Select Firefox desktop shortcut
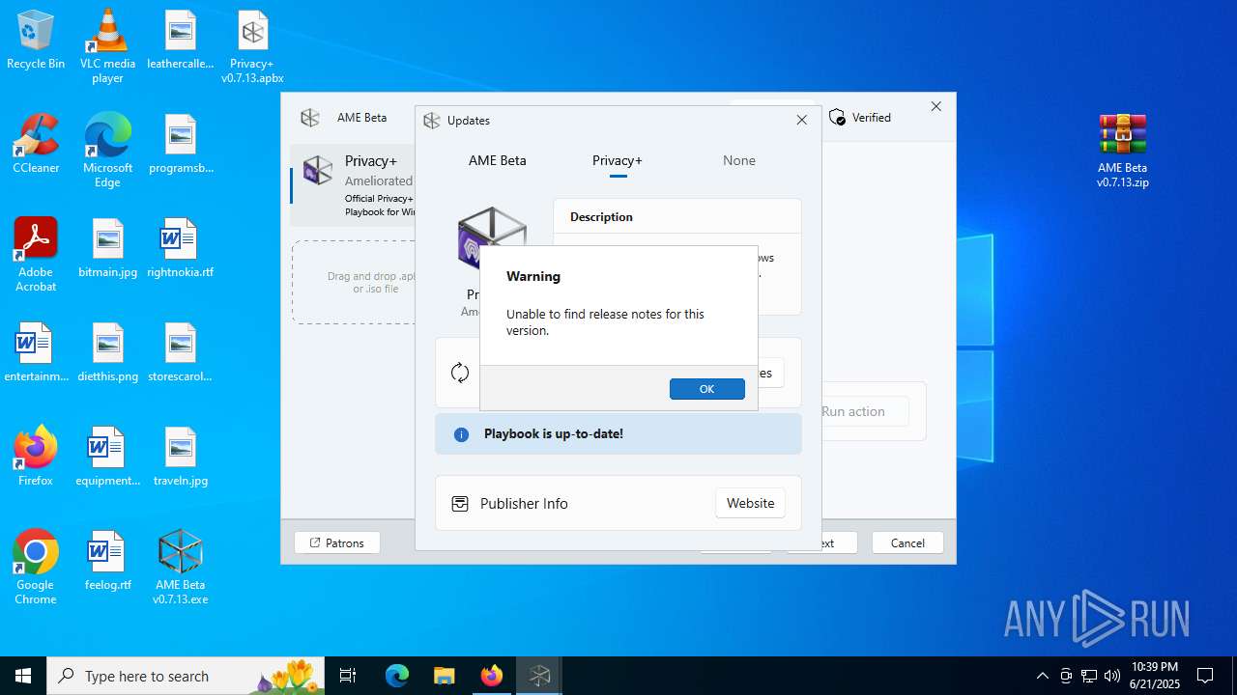 (x=36, y=456)
